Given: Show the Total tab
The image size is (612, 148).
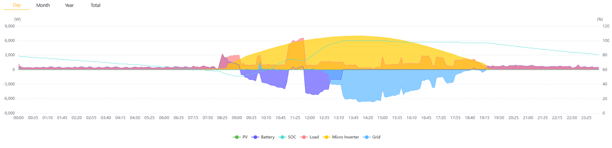Looking at the screenshot, I should point(95,5).
